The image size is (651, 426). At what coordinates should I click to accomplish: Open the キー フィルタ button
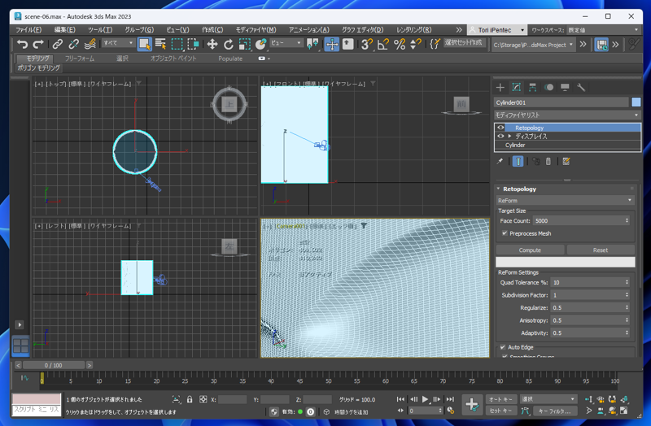555,411
